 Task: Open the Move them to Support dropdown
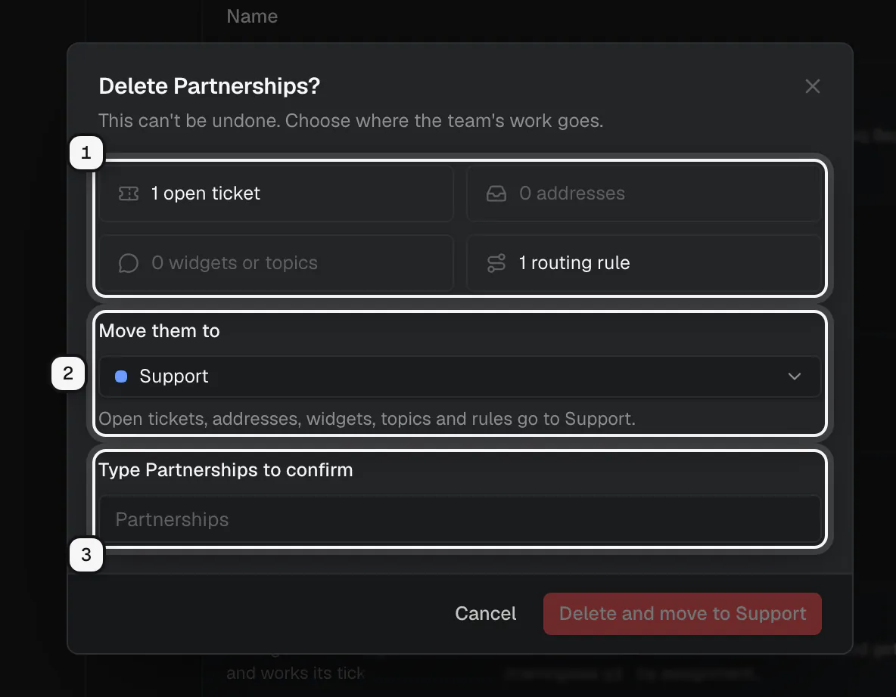pos(459,376)
